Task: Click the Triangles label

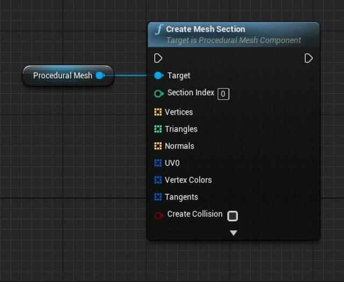Action: click(x=181, y=129)
